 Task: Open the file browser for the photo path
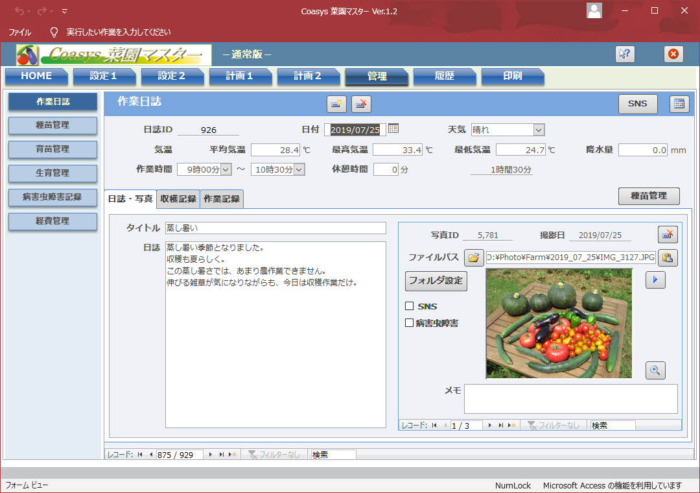pyautogui.click(x=474, y=258)
